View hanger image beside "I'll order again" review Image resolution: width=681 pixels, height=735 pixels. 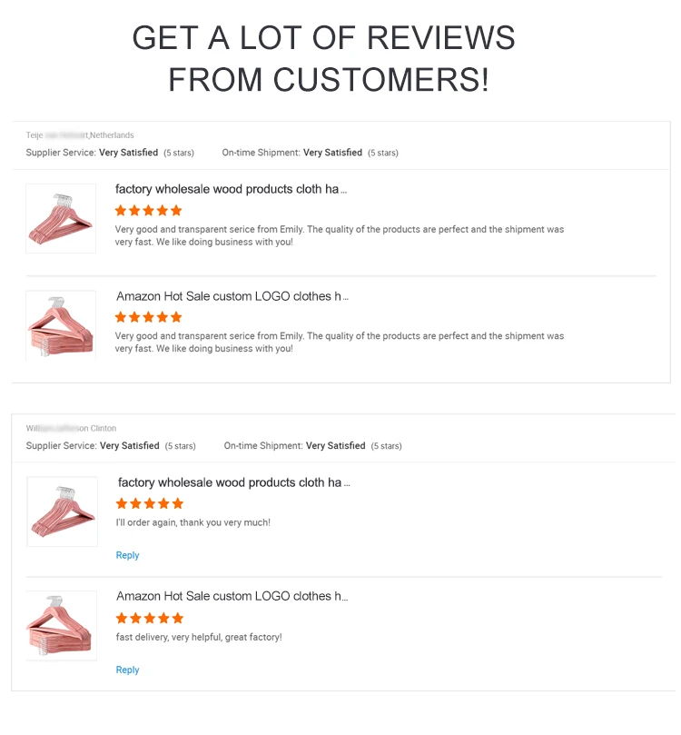(62, 512)
